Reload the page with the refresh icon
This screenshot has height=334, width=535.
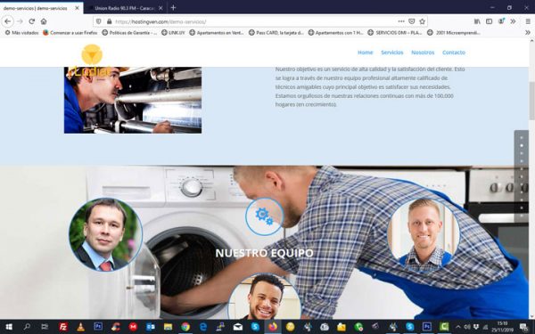click(x=32, y=21)
